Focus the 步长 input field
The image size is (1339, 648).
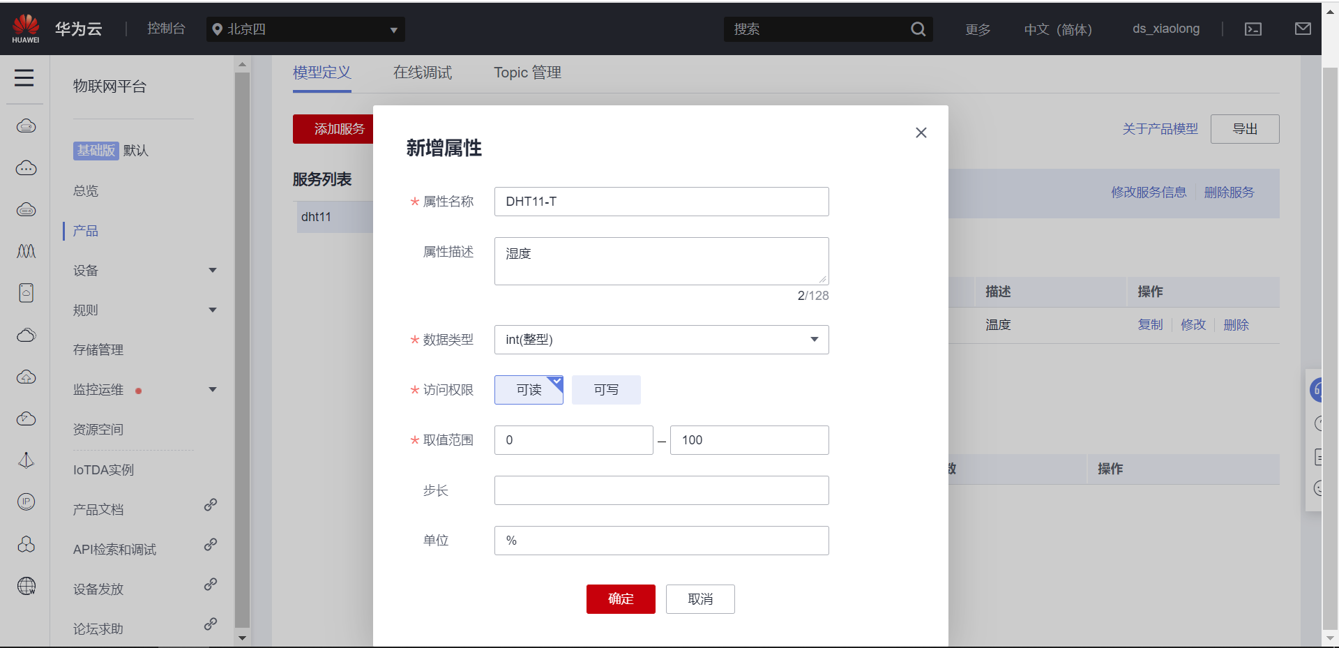(661, 490)
